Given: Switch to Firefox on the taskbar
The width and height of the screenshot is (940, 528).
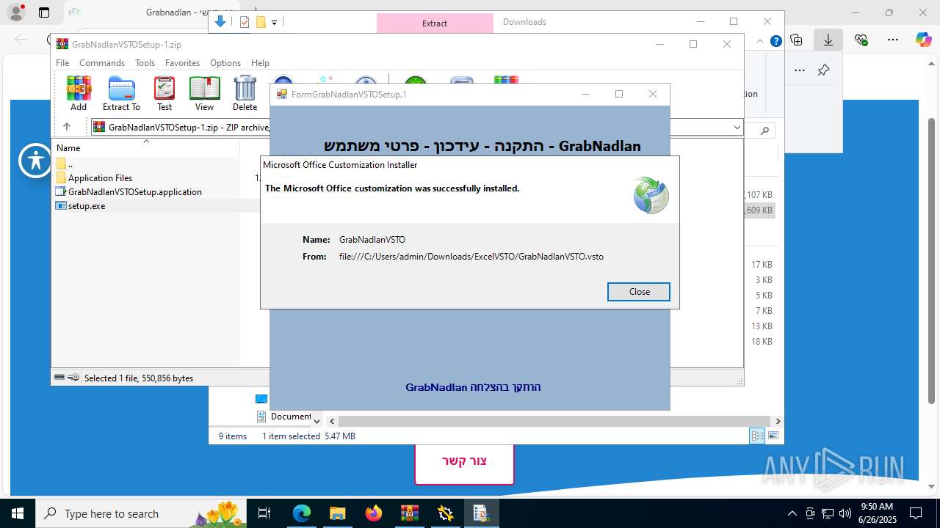Looking at the screenshot, I should coord(374,513).
